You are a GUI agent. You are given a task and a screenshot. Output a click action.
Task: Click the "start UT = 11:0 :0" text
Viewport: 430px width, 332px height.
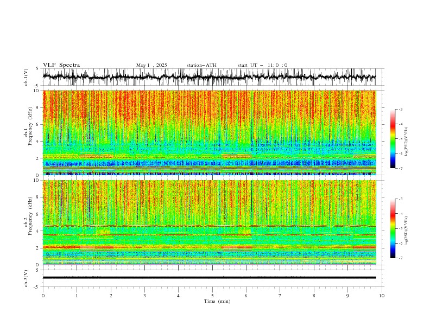click(262, 65)
